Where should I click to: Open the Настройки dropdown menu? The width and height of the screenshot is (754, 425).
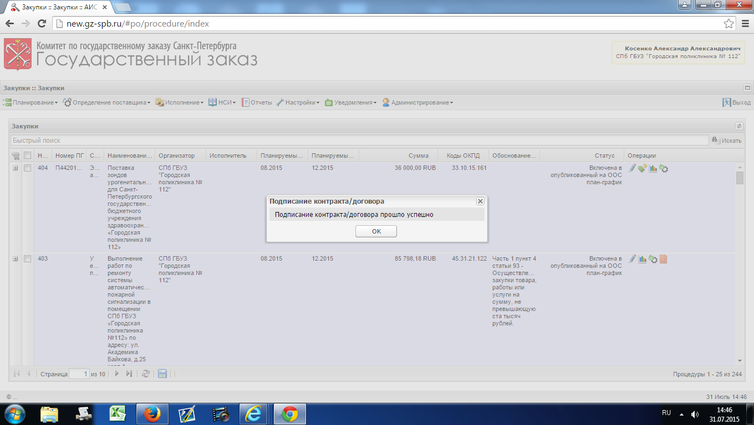tap(298, 102)
